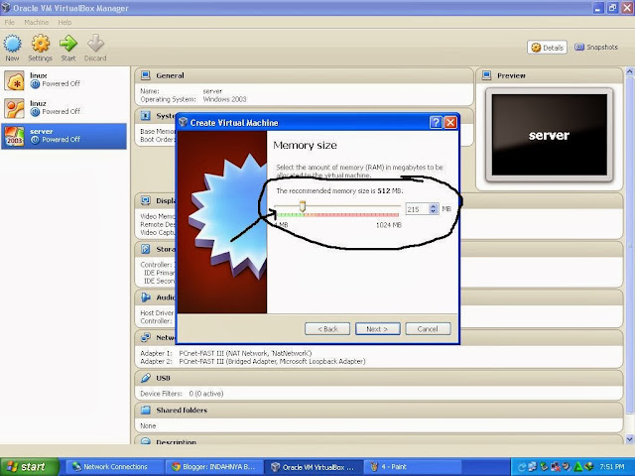Click the Storage section icon
635x476 pixels.
146,249
